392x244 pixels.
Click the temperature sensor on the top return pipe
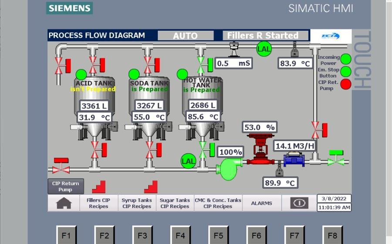pyautogui.click(x=294, y=50)
